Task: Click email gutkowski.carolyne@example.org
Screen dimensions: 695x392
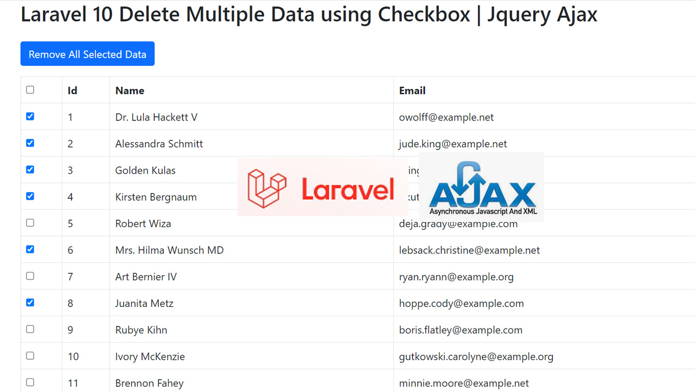Action: 476,357
